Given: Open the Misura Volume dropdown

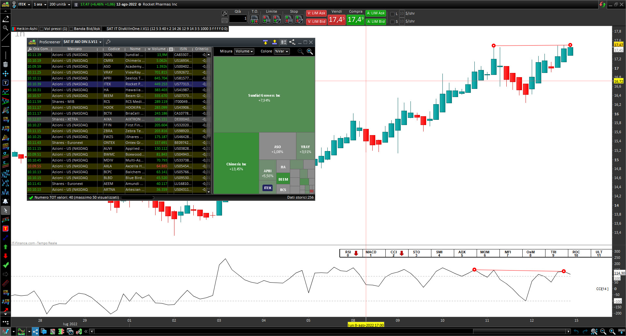Looking at the screenshot, I should pos(244,51).
